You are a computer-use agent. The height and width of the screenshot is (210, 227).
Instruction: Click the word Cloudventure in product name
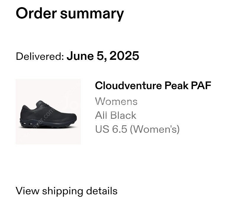point(128,86)
